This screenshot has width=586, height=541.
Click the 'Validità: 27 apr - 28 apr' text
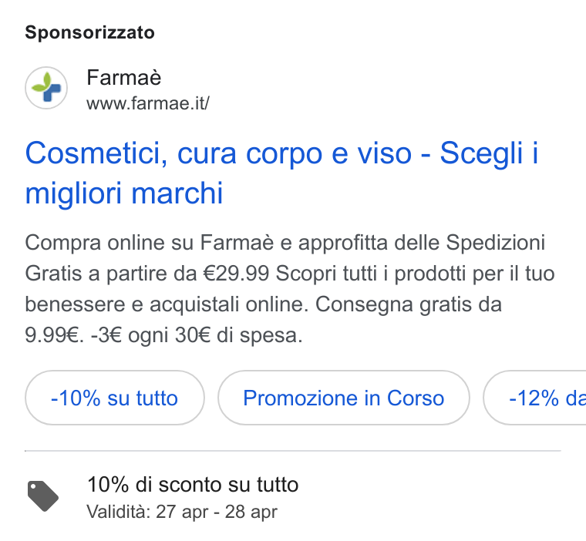182,512
